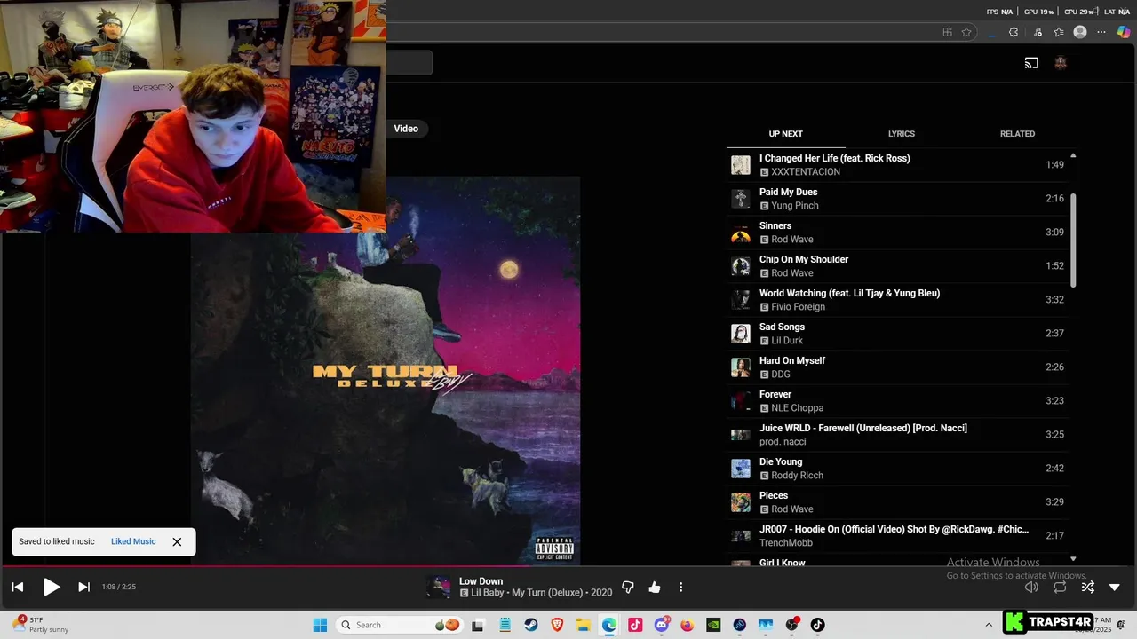Toggle shuffle mode
Screen dimensions: 1137x639
coord(1087,587)
